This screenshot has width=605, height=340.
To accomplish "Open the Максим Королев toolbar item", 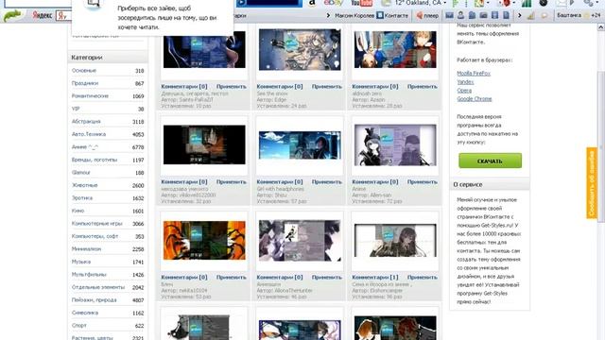I will click(354, 15).
